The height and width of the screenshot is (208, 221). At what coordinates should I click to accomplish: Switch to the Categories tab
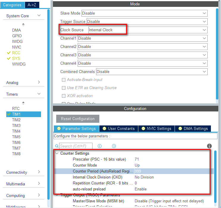coord(12,5)
